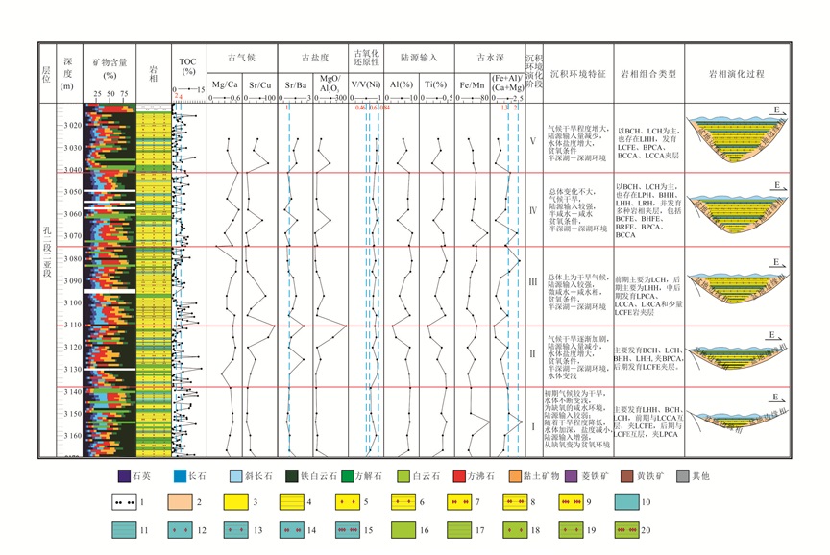Click the 长石 blue legend swatch

[x=180, y=475]
